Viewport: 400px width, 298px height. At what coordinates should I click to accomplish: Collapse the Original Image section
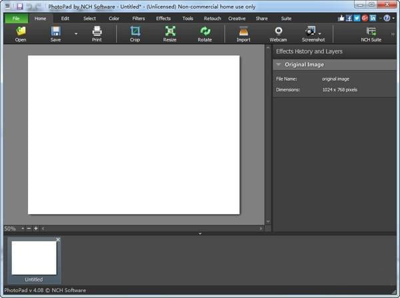(278, 65)
